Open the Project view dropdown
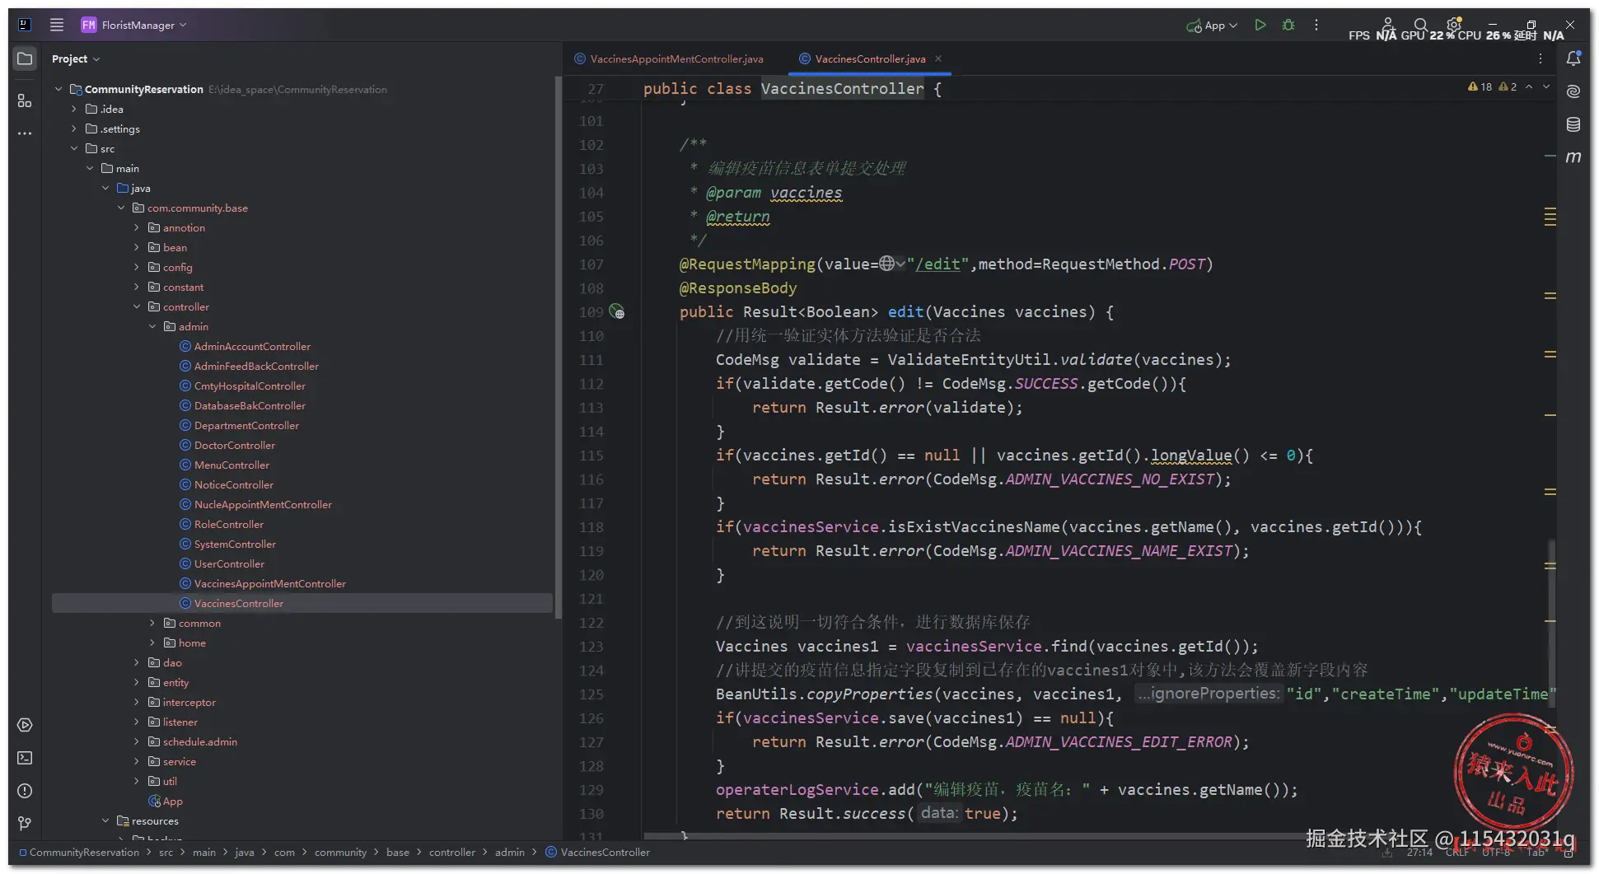1599x874 pixels. (76, 58)
